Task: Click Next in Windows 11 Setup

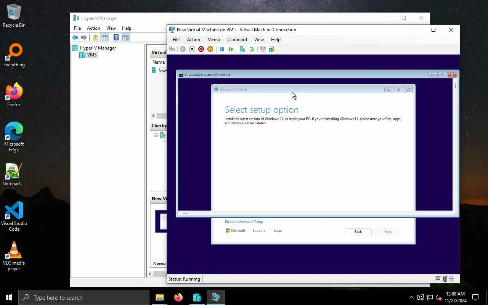Action: [x=388, y=231]
